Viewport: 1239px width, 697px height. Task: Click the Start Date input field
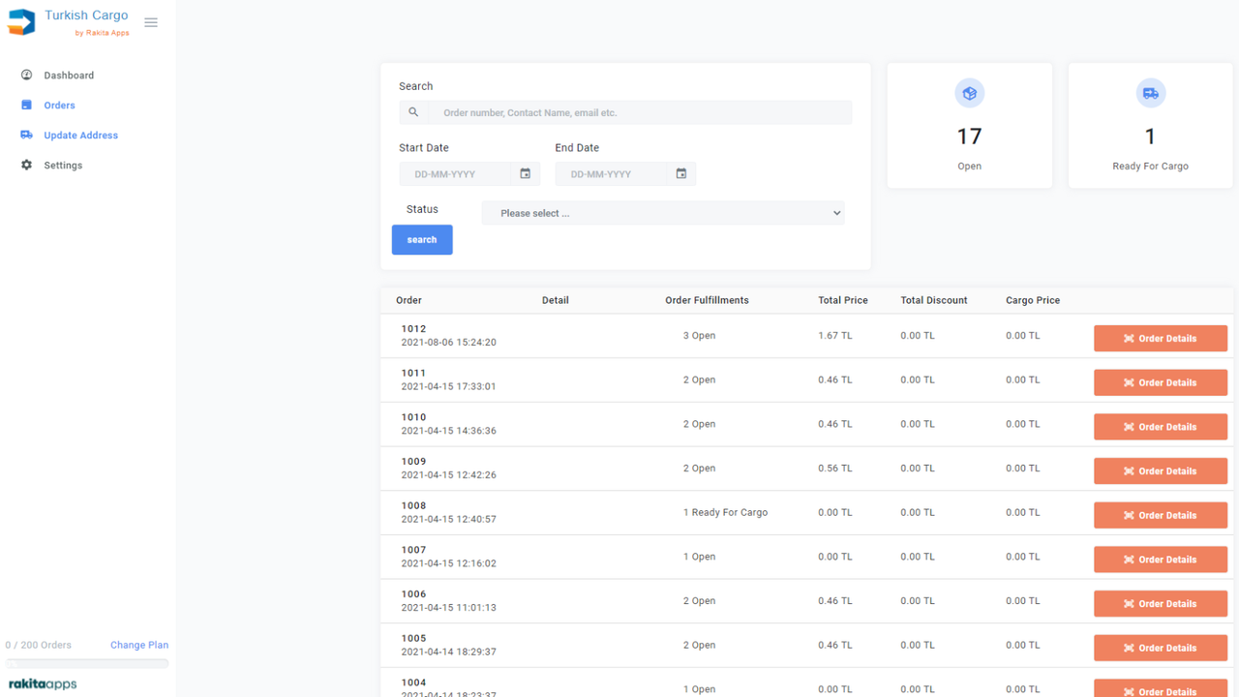click(455, 174)
